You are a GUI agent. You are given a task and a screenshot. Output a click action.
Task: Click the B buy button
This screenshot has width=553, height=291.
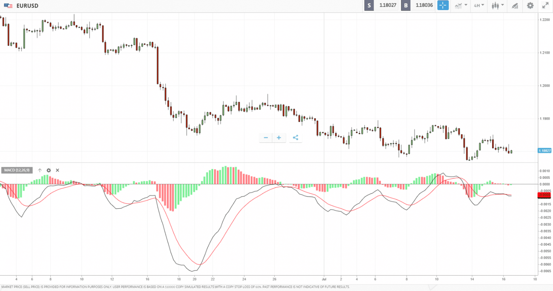(x=406, y=5)
